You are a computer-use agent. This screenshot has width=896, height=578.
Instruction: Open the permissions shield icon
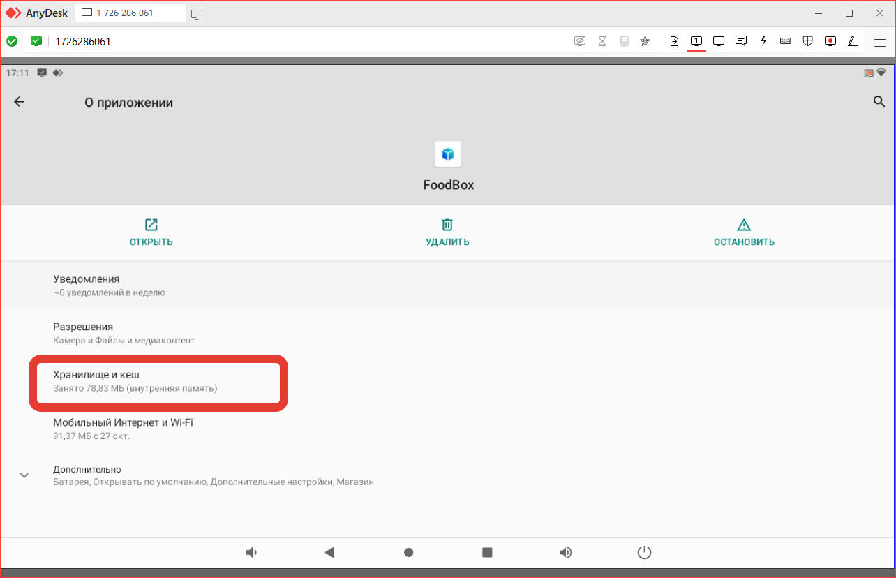(808, 41)
